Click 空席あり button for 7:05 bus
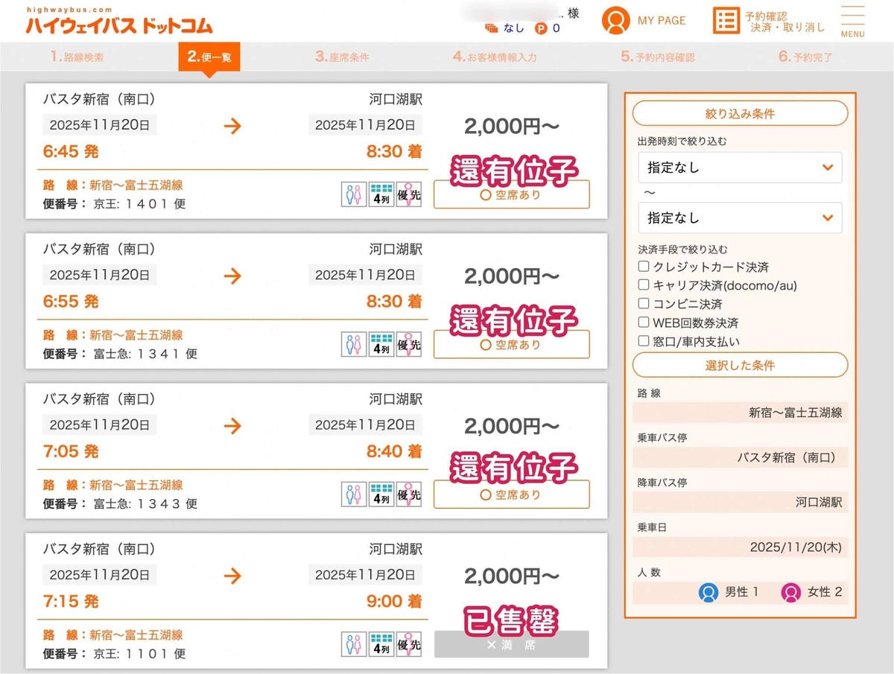Image resolution: width=894 pixels, height=674 pixels. pos(511,495)
